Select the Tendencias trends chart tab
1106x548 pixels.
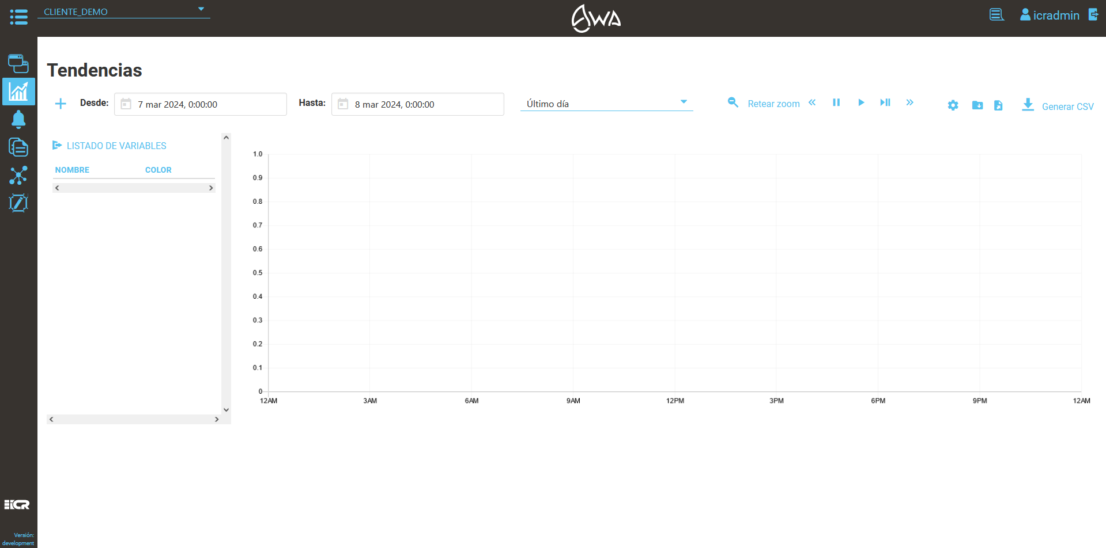pyautogui.click(x=18, y=92)
